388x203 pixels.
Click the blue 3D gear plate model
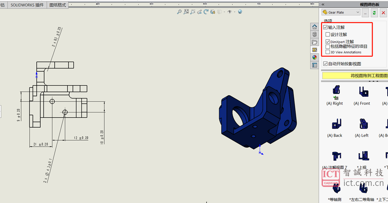point(258,109)
